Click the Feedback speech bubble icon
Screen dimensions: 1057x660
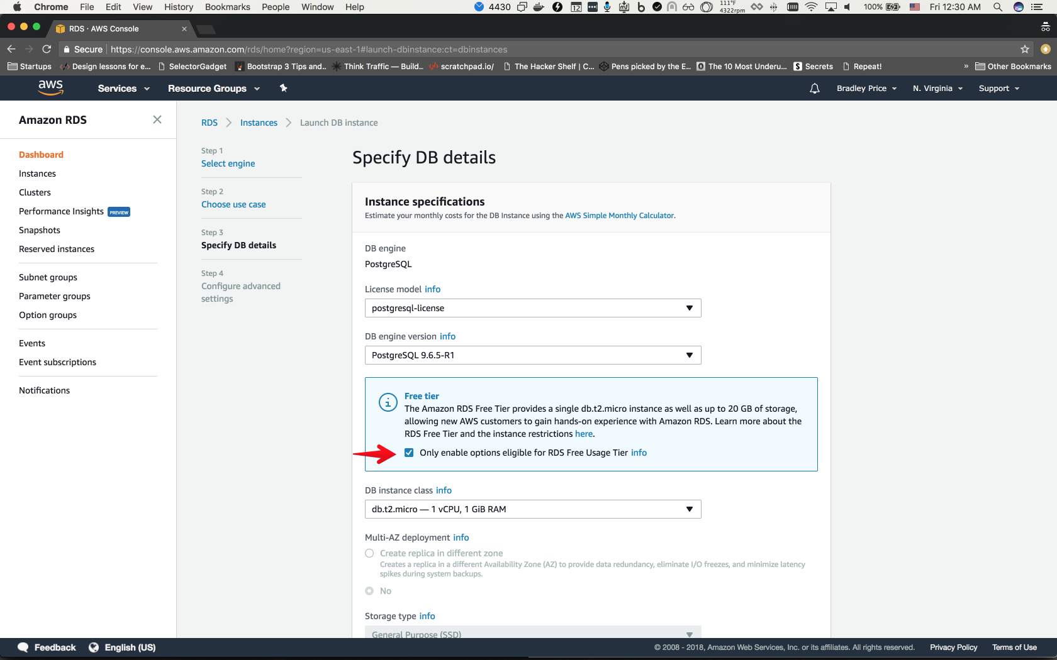[x=23, y=647]
